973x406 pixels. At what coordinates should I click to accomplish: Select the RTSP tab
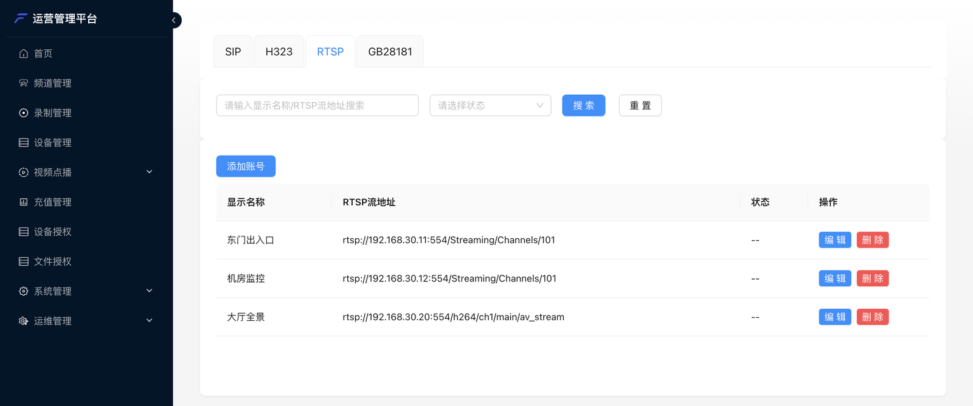click(330, 52)
